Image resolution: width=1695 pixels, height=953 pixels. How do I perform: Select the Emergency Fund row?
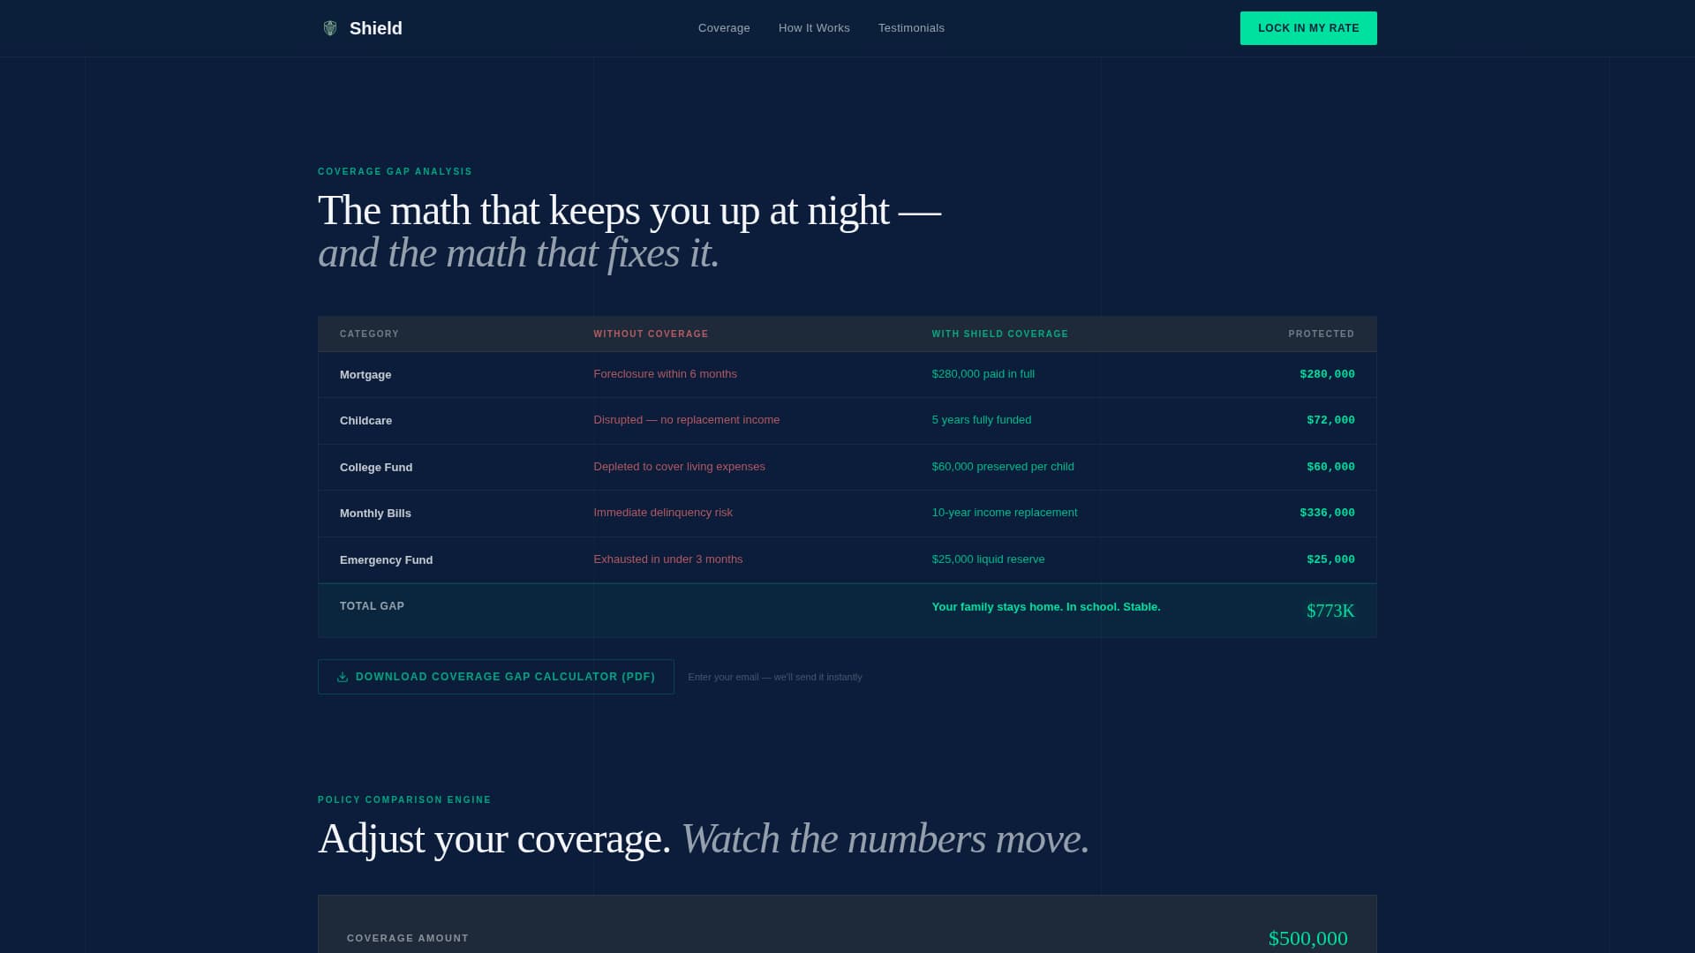coord(386,560)
